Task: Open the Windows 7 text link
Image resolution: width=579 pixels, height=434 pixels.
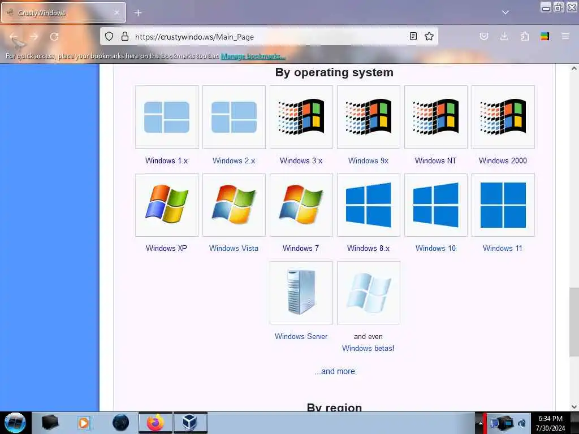Action: pyautogui.click(x=301, y=249)
